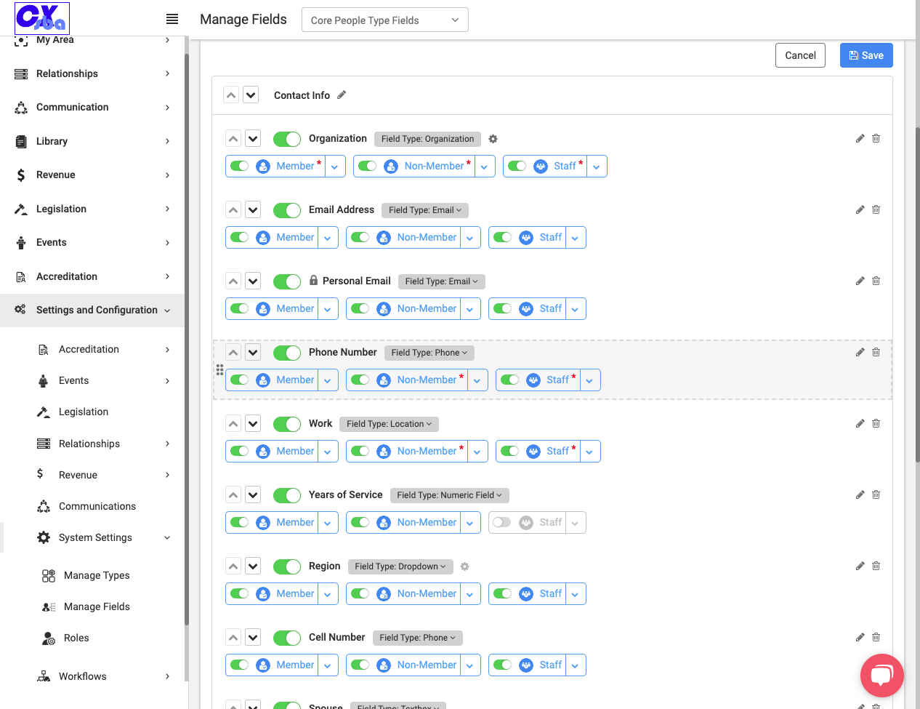Viewport: 920px width, 709px height.
Task: Expand Non-Member options arrow under Work
Action: tap(477, 452)
